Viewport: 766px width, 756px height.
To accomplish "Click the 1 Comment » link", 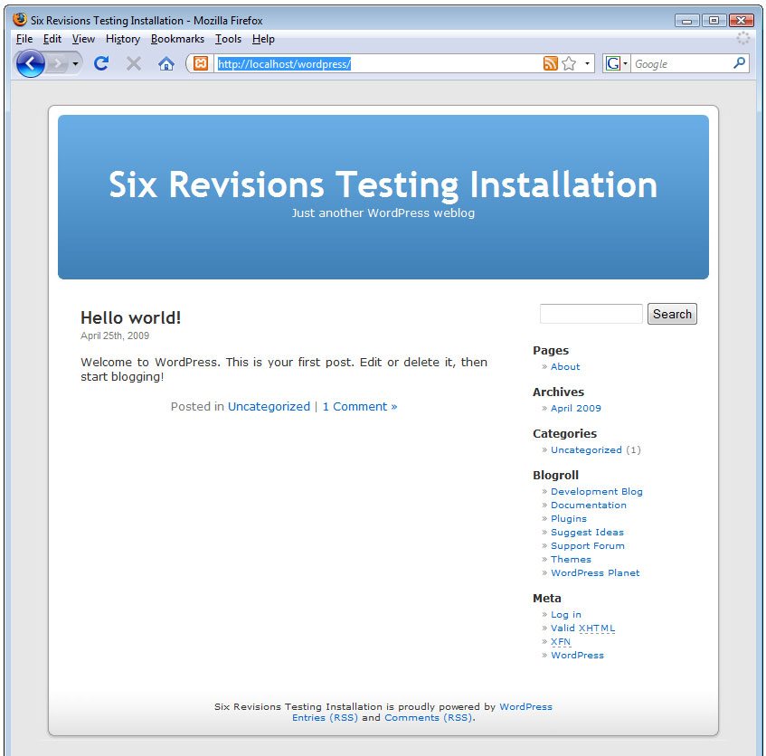I will pyautogui.click(x=360, y=407).
